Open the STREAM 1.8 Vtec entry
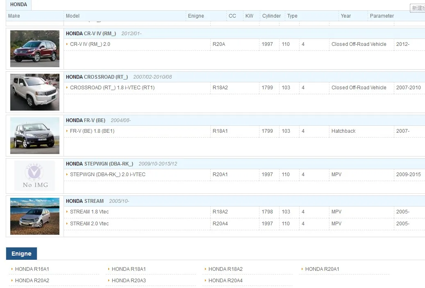425x288 pixels. coord(89,212)
